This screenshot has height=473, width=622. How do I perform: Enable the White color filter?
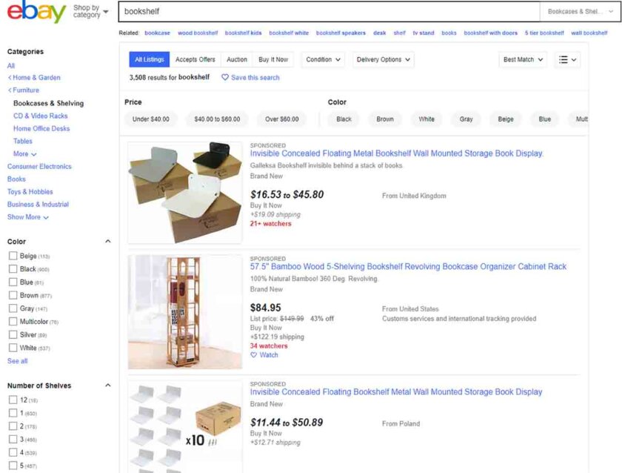coord(12,347)
